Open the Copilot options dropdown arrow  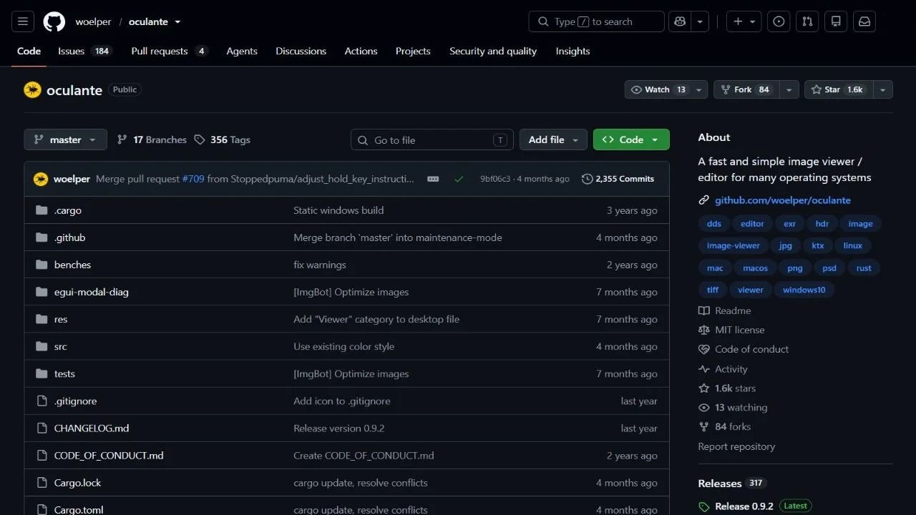(700, 21)
